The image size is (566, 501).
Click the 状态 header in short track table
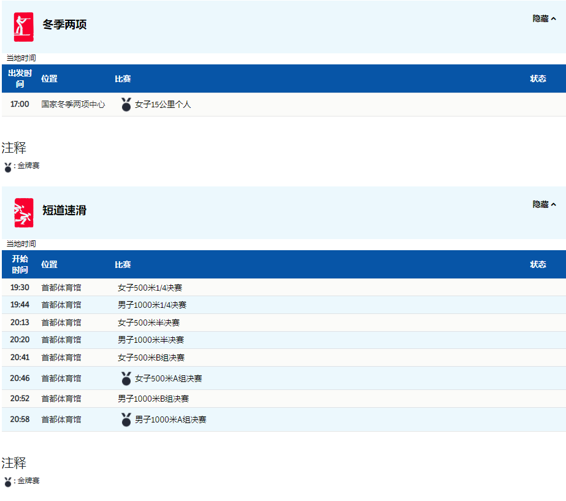pos(538,264)
